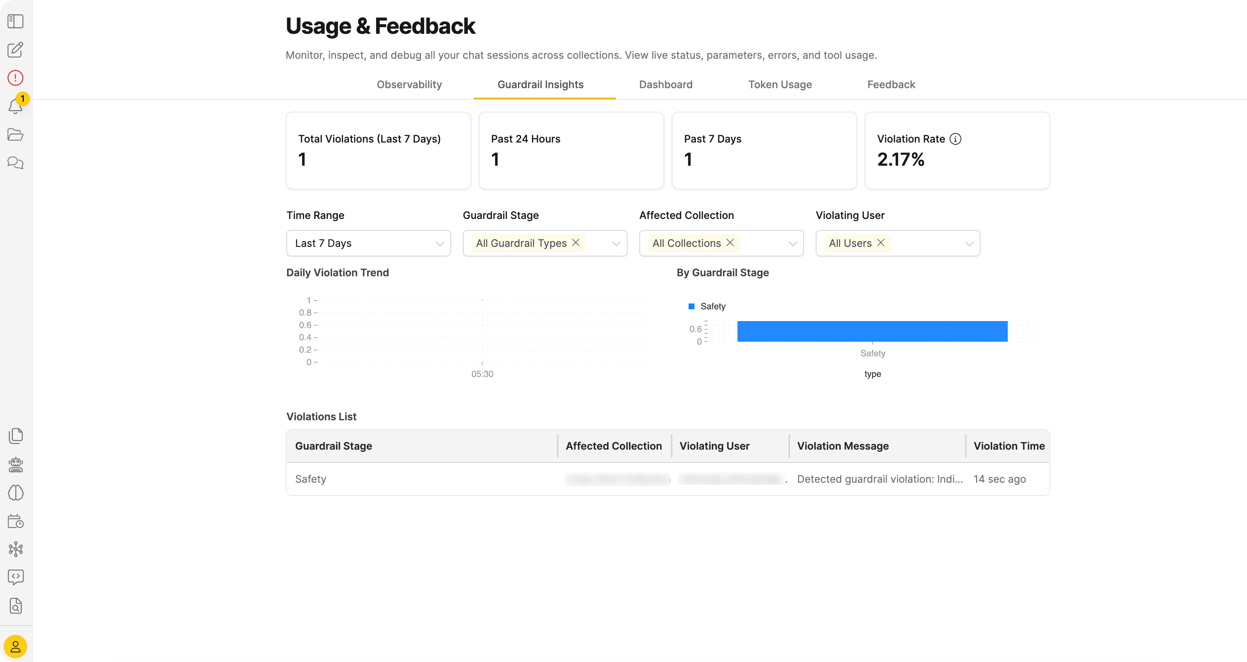Screen dimensions: 1247x662
Task: Click the 2.17% violation rate value
Action: tap(900, 159)
